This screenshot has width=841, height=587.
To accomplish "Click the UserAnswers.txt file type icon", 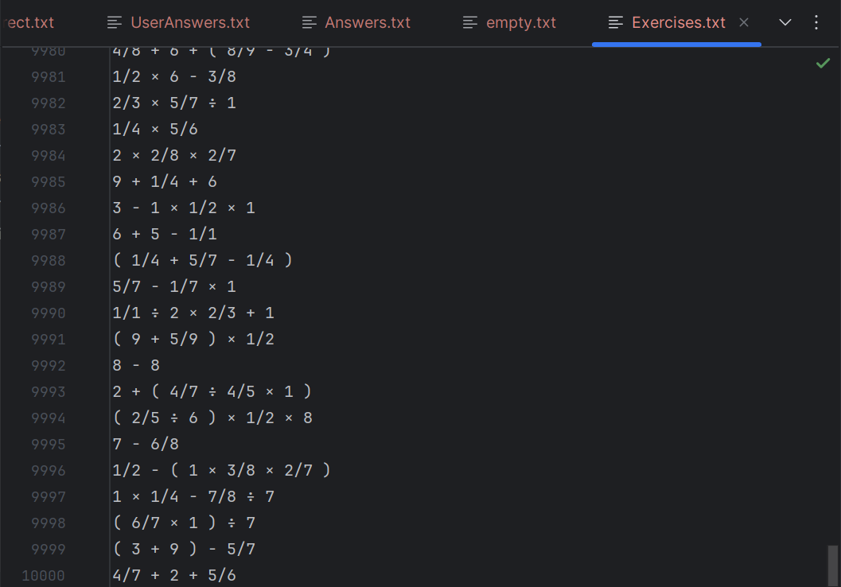I will [115, 22].
